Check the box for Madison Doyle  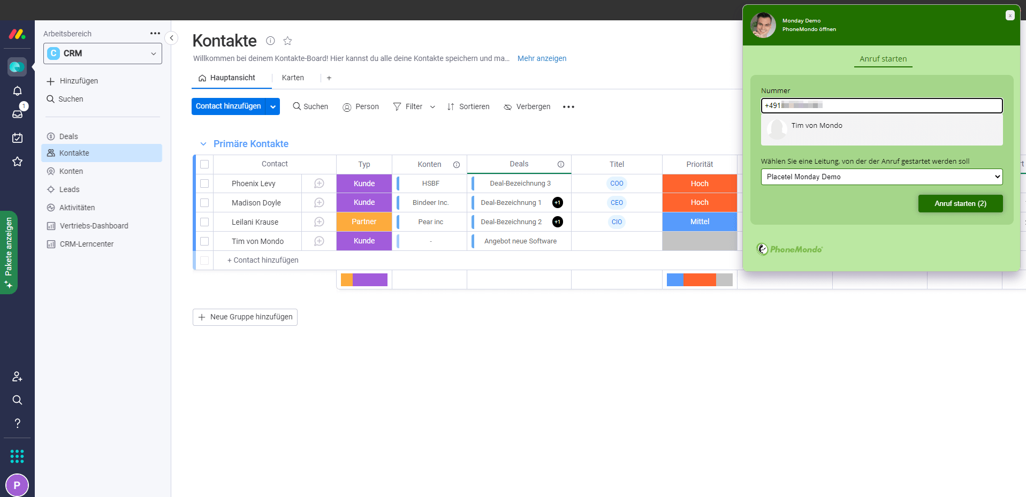pyautogui.click(x=204, y=203)
